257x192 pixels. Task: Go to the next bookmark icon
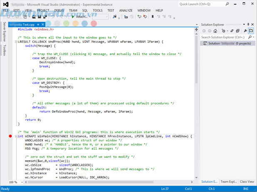click(164, 17)
